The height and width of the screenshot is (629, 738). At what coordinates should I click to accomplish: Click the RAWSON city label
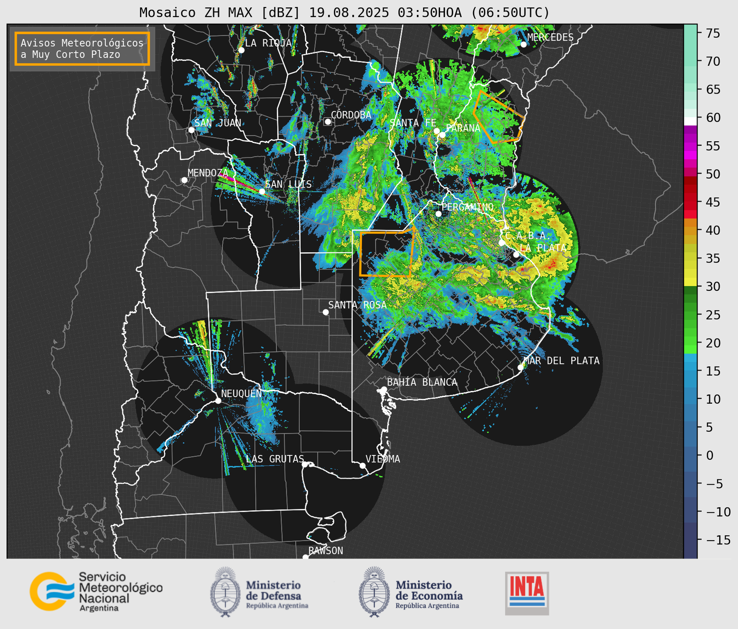[325, 551]
